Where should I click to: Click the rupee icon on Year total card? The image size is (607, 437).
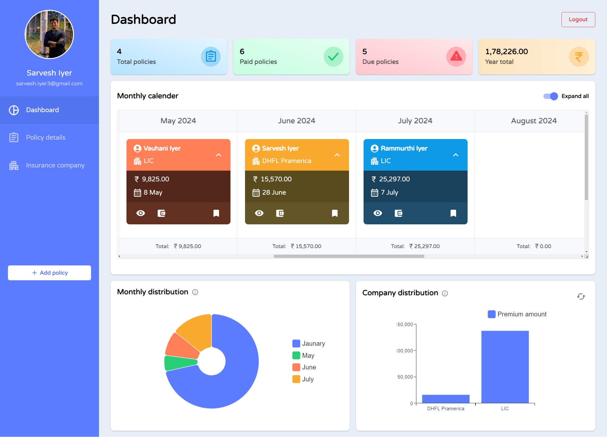tap(579, 57)
